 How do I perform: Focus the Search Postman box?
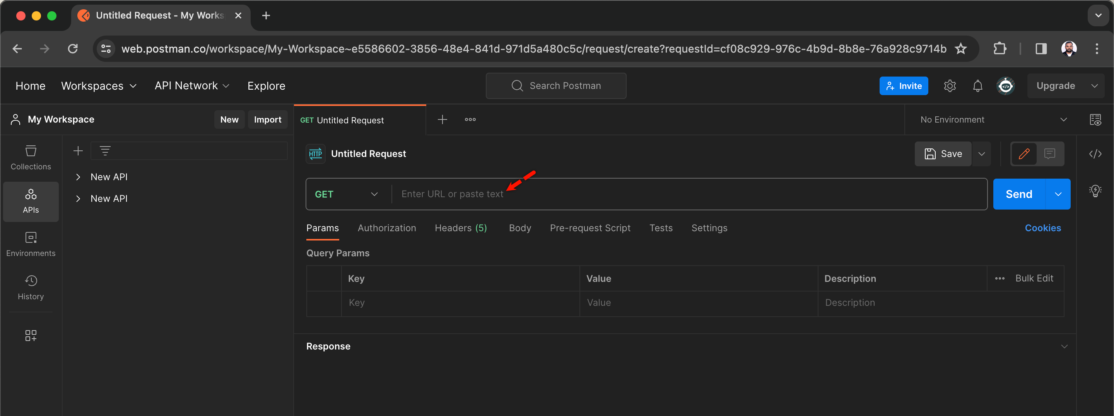click(x=556, y=85)
